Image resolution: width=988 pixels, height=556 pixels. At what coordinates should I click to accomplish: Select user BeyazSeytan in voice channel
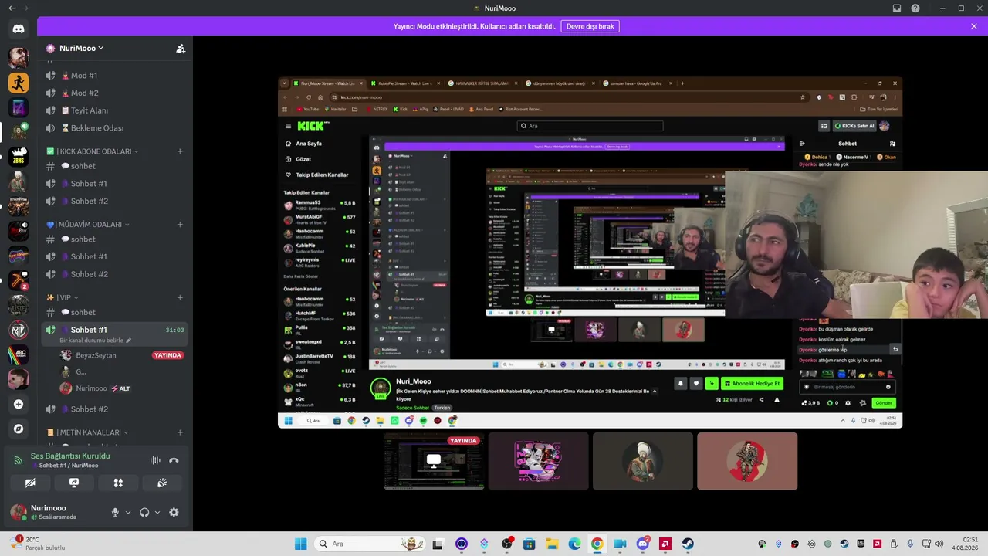click(120, 355)
